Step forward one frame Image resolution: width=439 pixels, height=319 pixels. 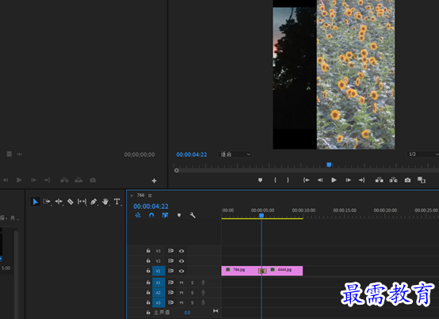348,180
